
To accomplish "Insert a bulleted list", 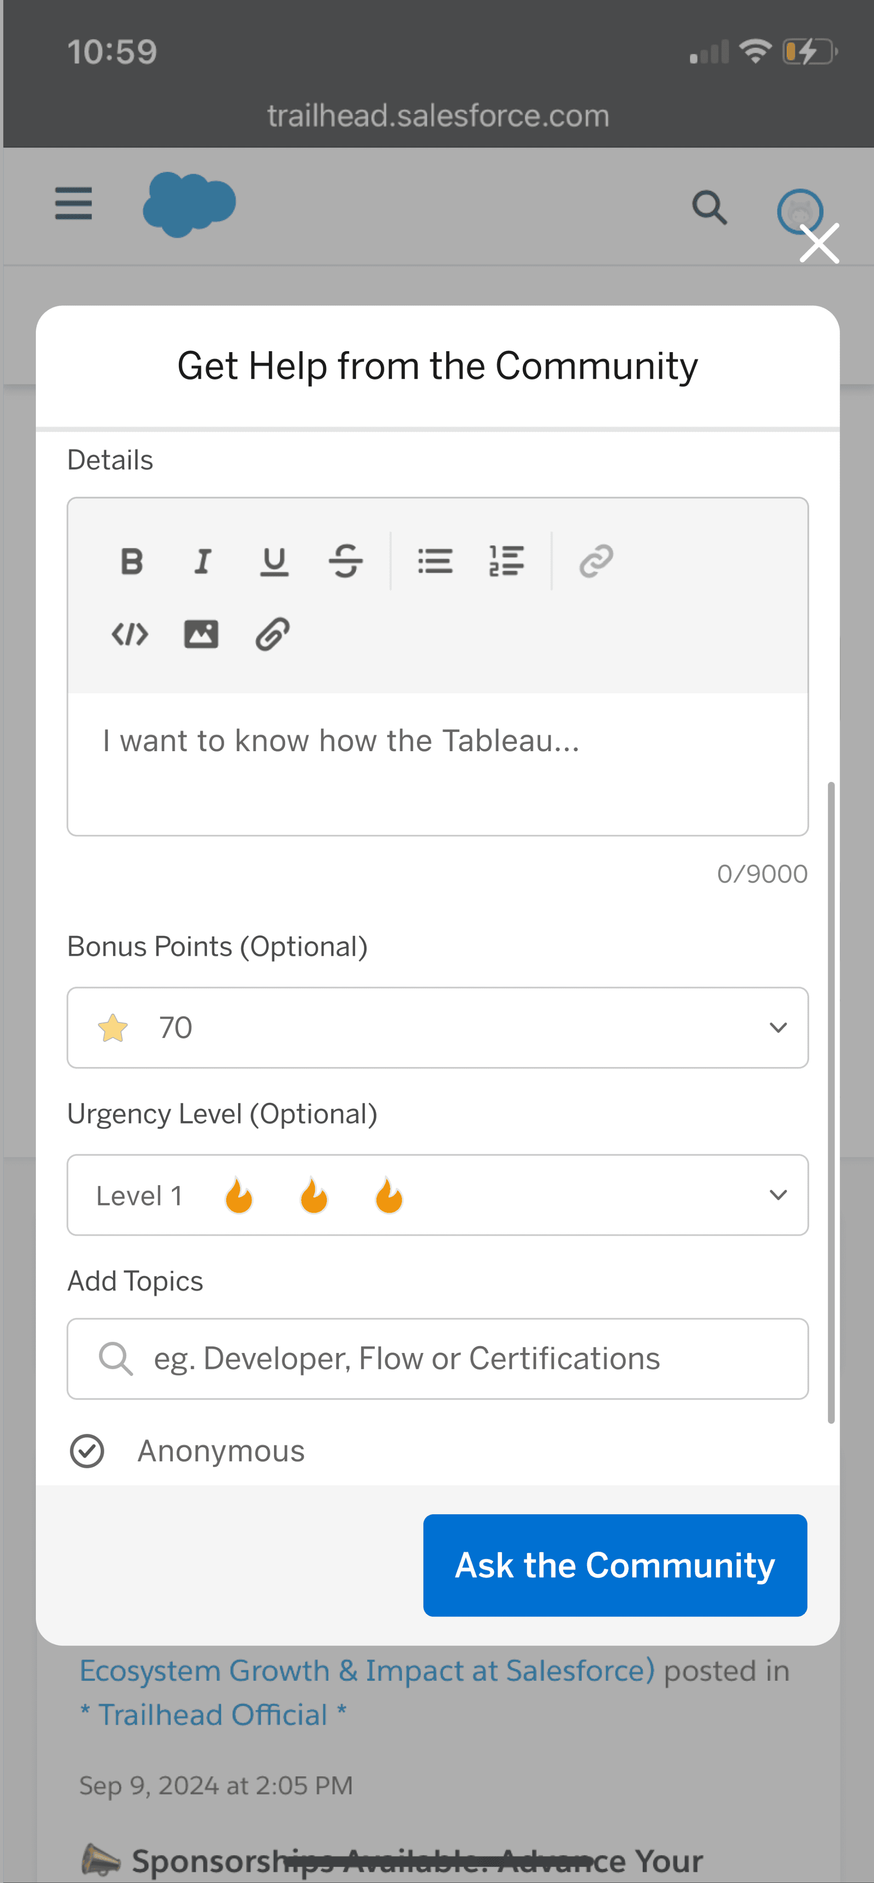I will click(x=435, y=561).
